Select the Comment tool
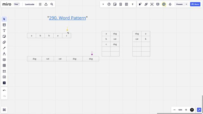 click(4, 60)
